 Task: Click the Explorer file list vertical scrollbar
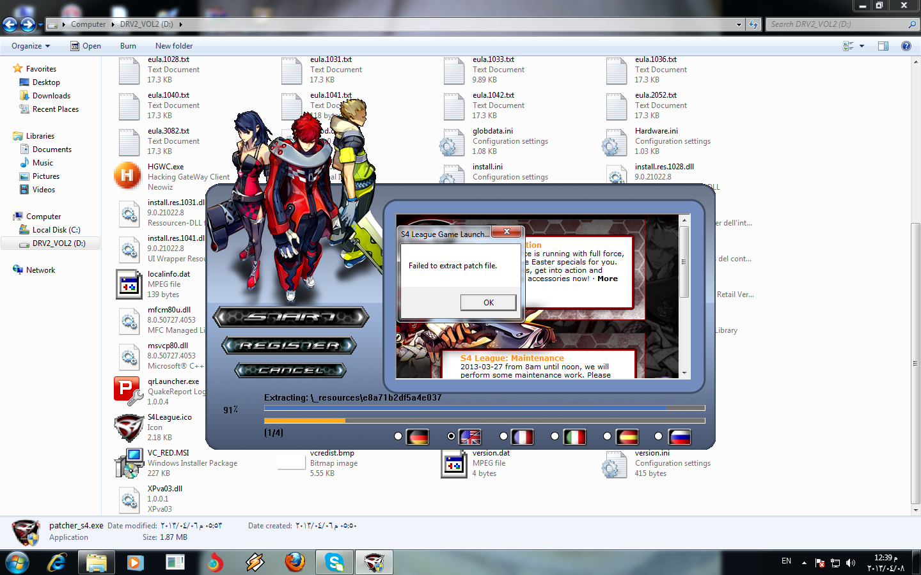tap(916, 364)
